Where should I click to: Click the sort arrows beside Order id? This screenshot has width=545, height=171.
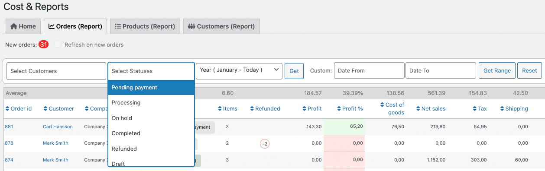7,109
